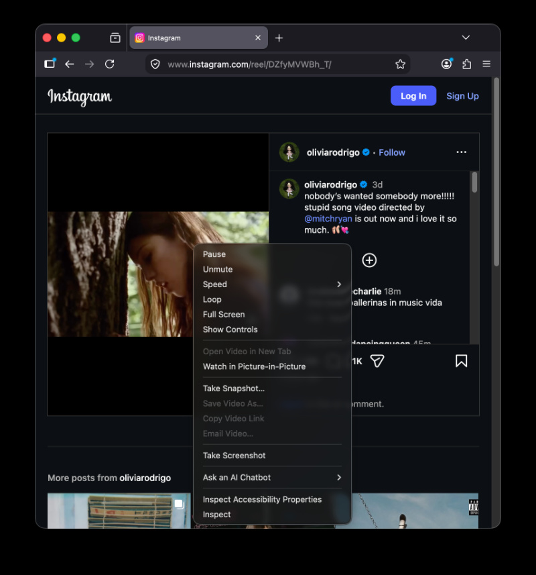Select Watch in Picture-in-Picture
536x575 pixels.
(x=273, y=366)
